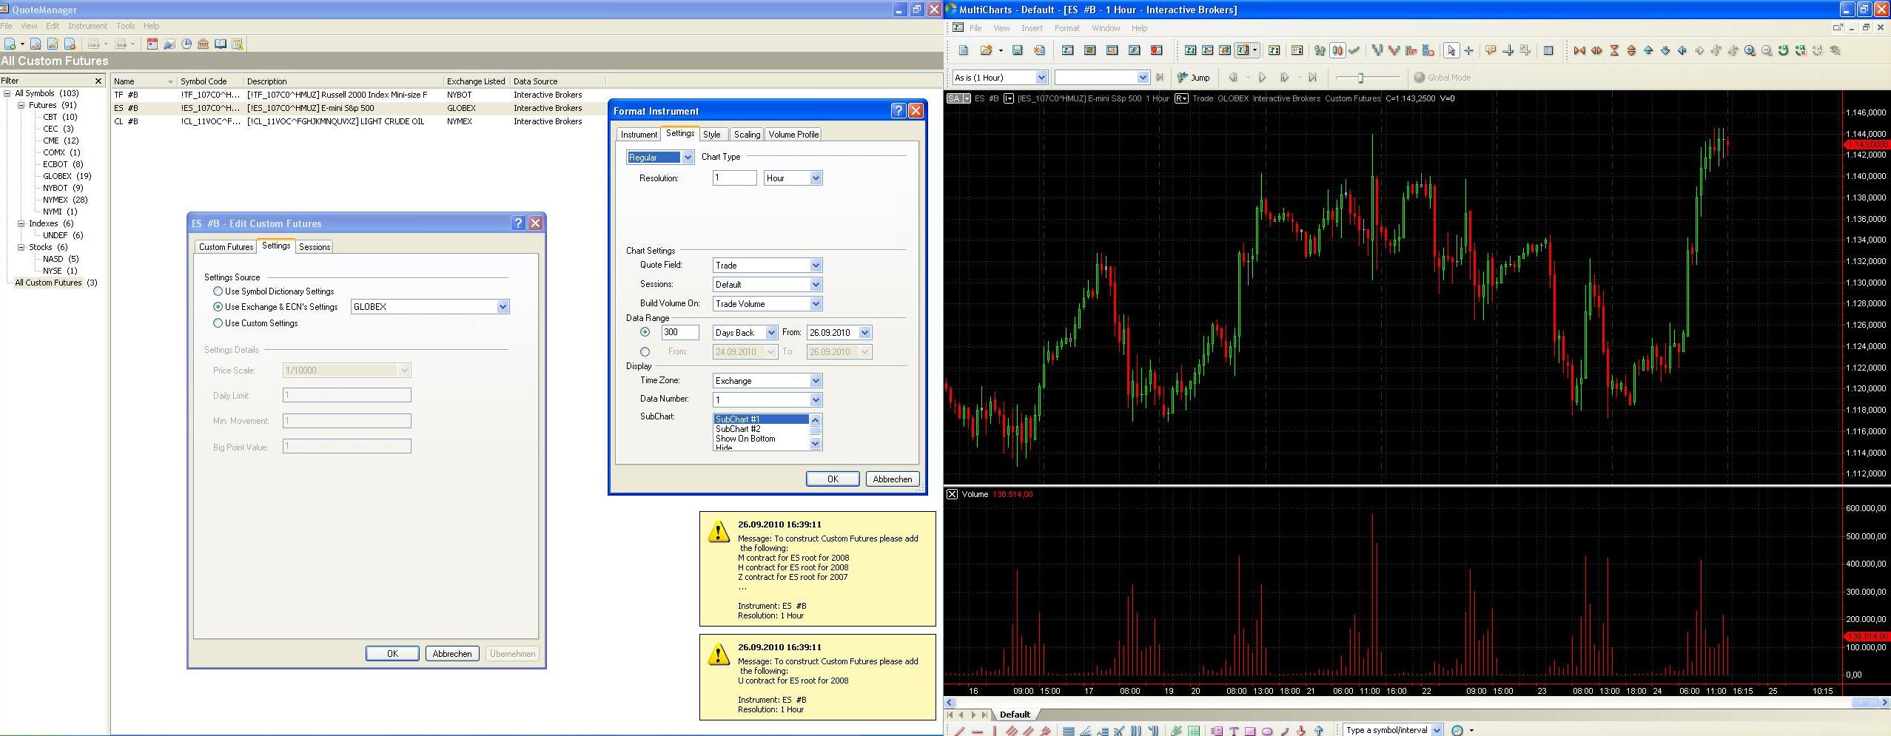Select the Days Back data range radio button

click(x=645, y=332)
